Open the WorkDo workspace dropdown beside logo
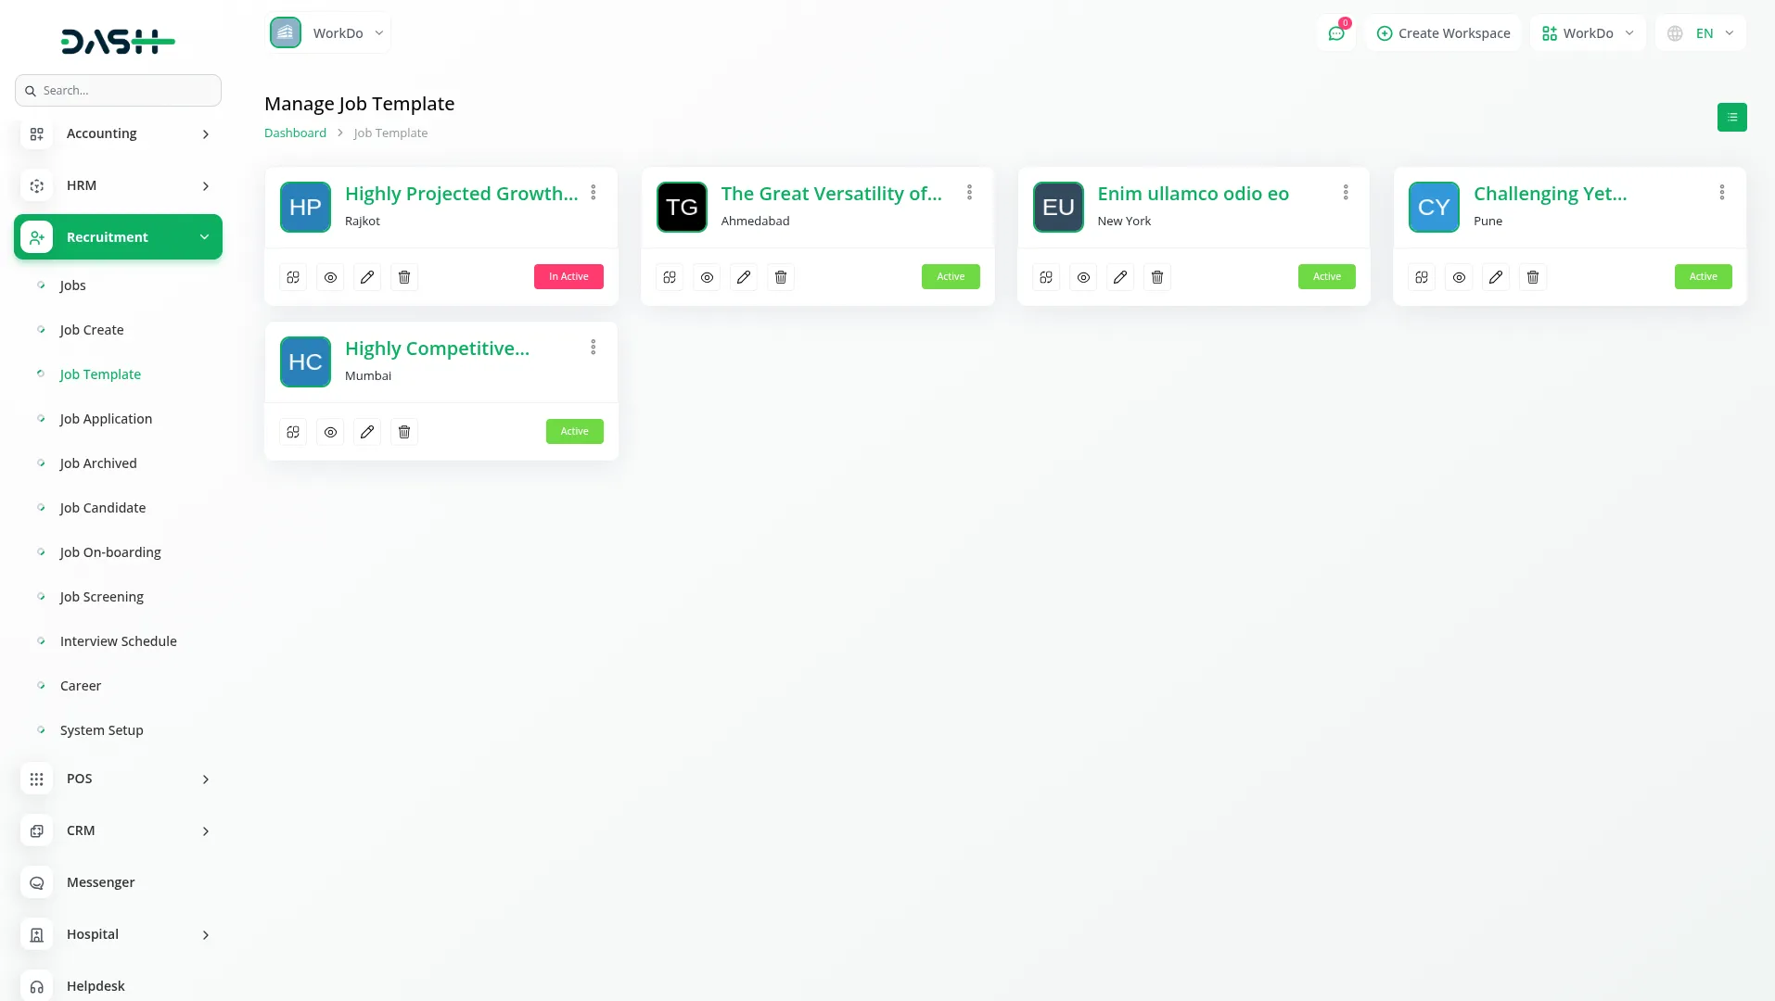Screen dimensions: 1775x1001 pyautogui.click(x=329, y=33)
